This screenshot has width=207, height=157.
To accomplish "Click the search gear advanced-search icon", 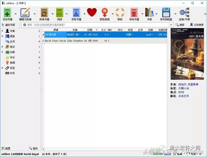I will click(25, 25).
